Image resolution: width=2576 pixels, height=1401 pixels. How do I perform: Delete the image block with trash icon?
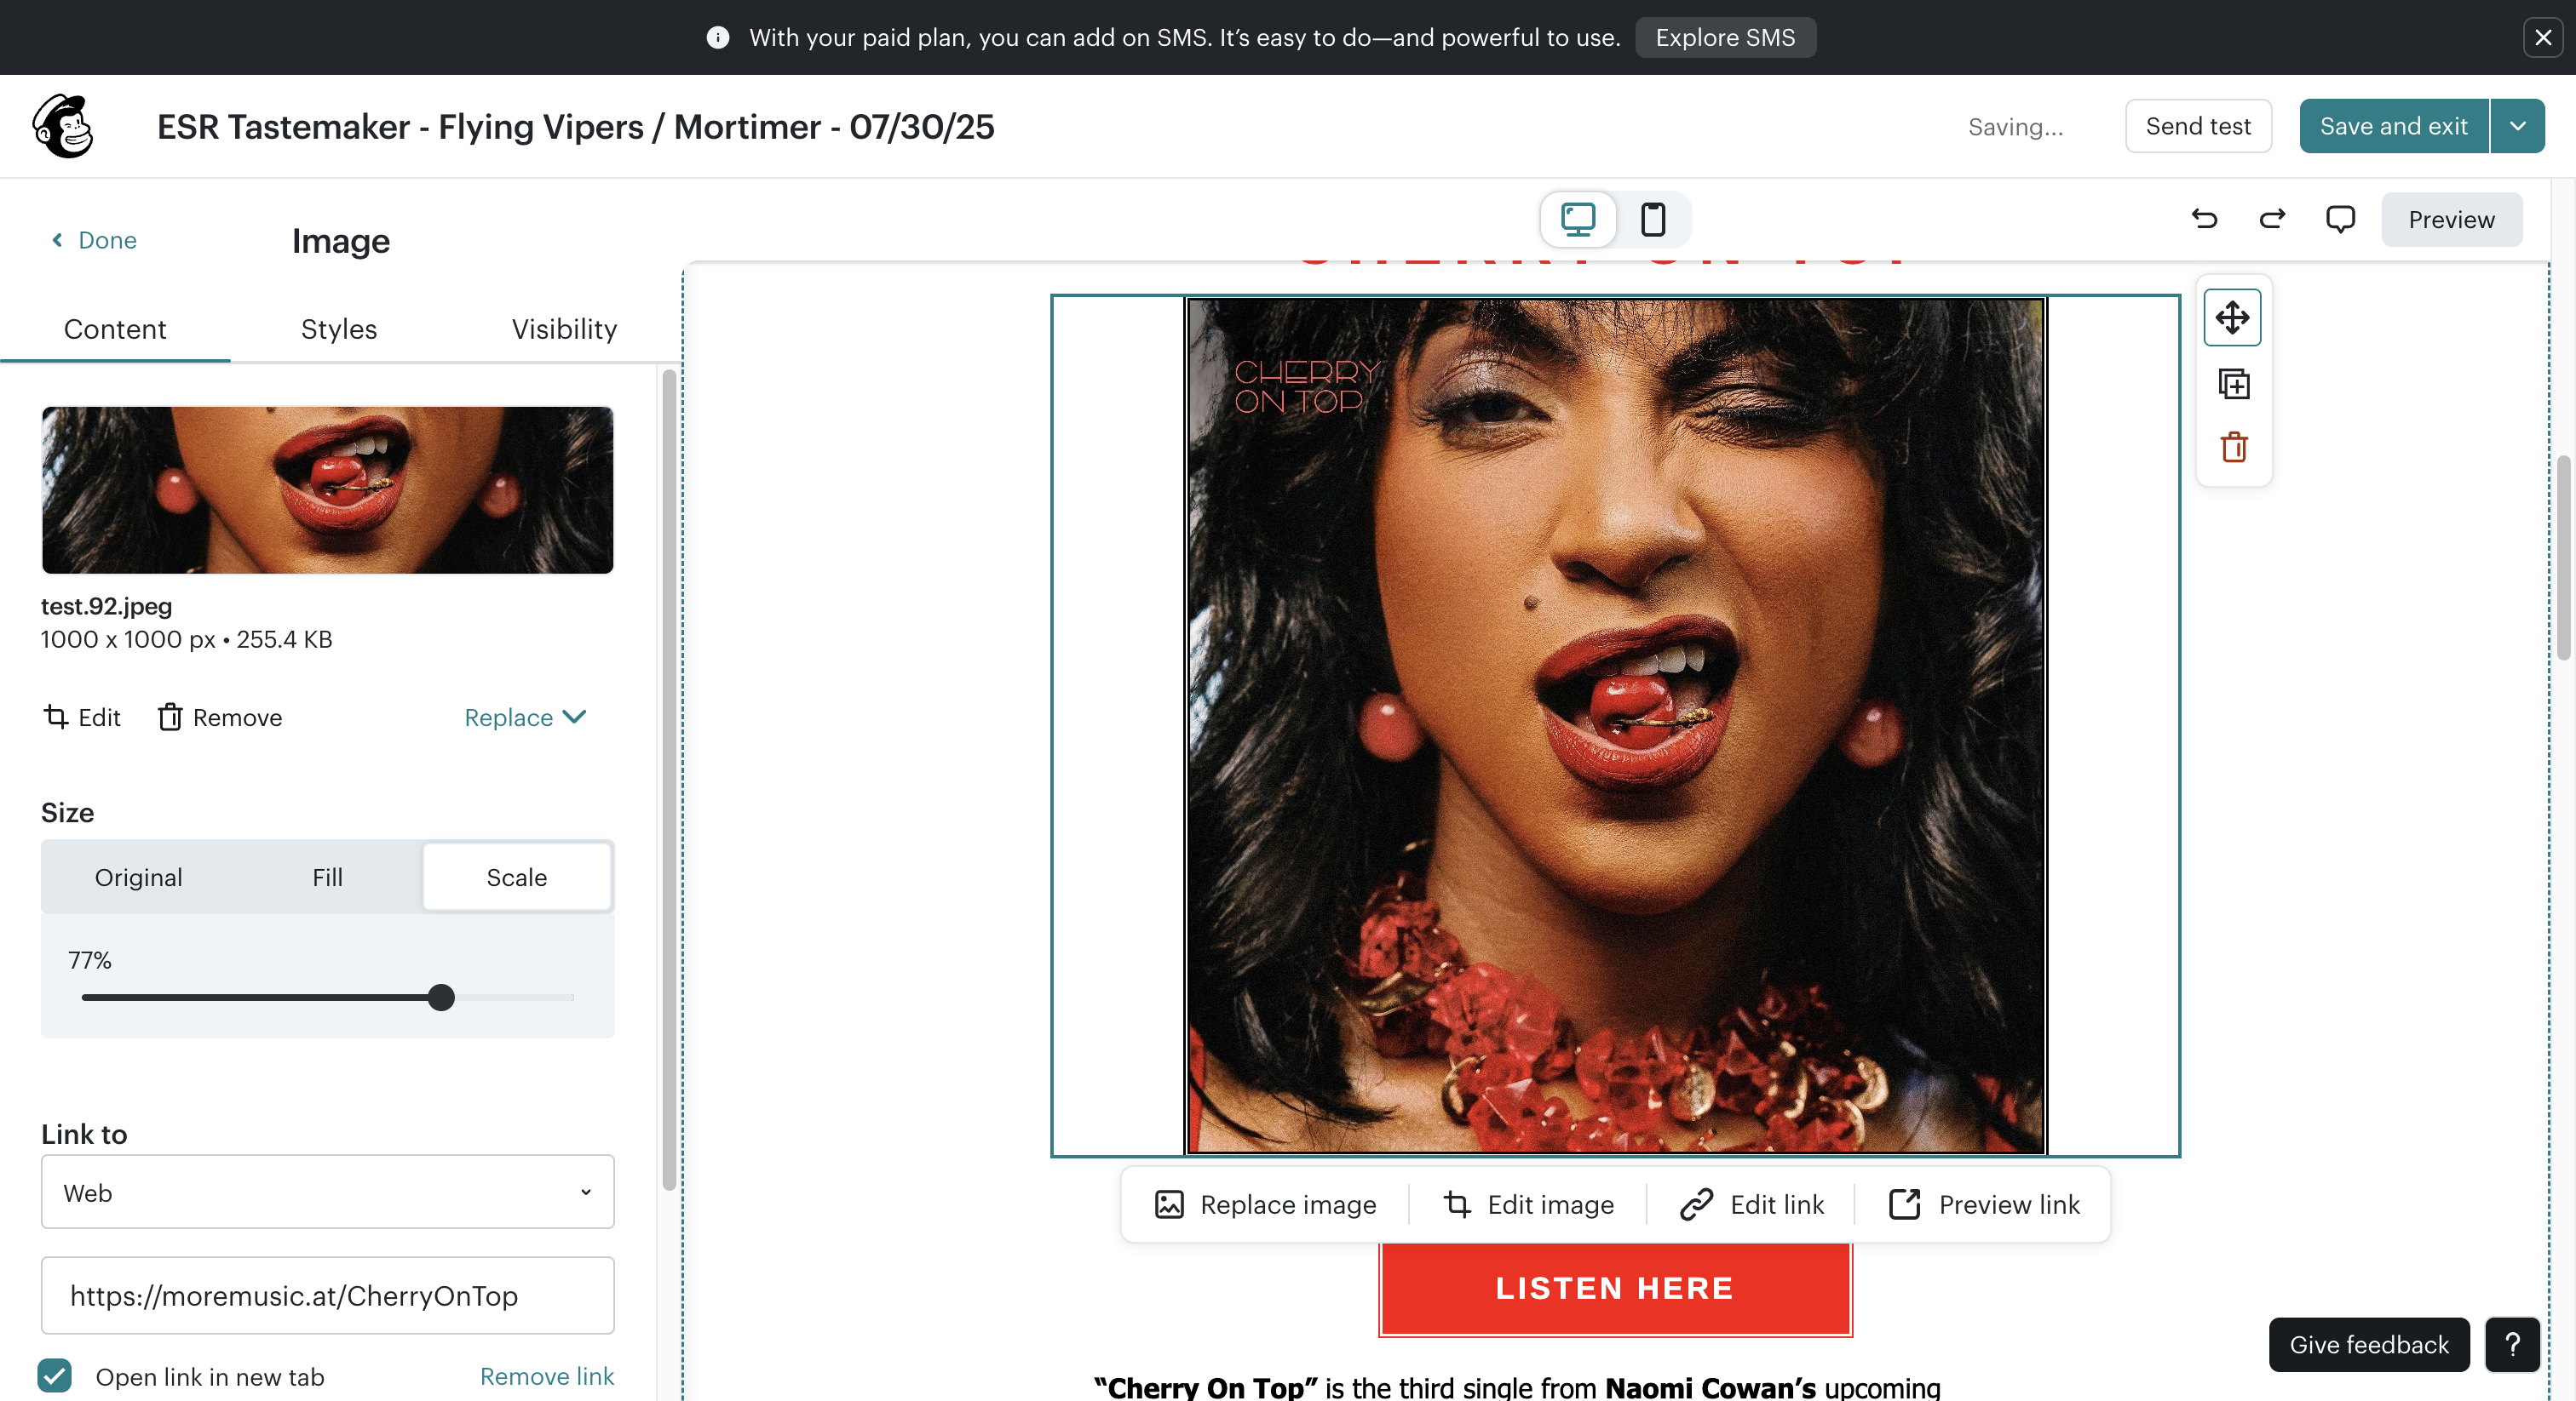pyautogui.click(x=2233, y=447)
